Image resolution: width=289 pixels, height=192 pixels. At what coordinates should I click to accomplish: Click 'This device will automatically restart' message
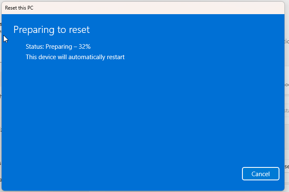(x=75, y=57)
